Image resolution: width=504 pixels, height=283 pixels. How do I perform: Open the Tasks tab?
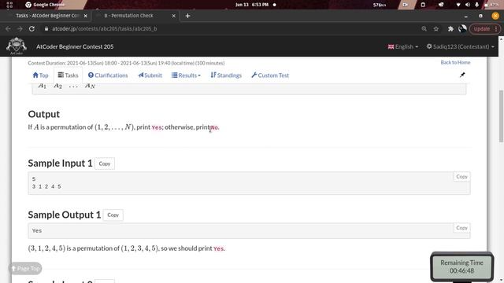tap(69, 75)
